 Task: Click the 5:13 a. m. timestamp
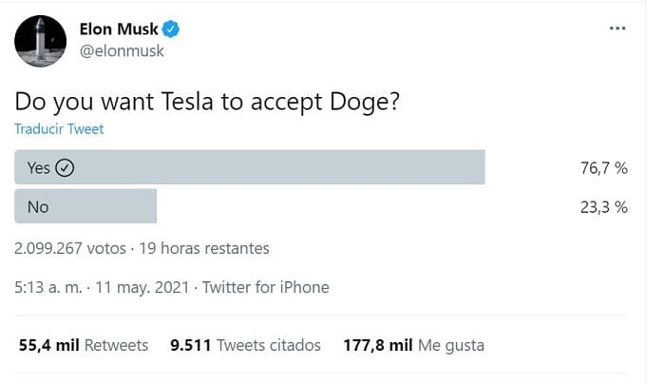click(48, 288)
